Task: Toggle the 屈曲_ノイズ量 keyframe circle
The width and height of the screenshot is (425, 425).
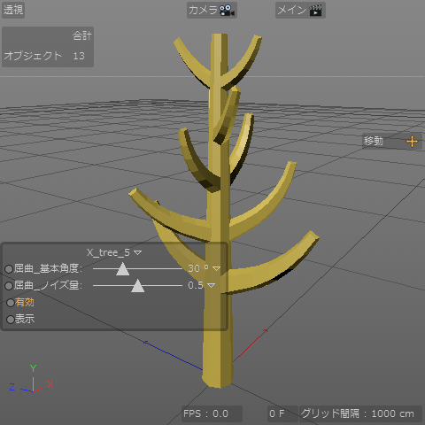Action: point(9,286)
